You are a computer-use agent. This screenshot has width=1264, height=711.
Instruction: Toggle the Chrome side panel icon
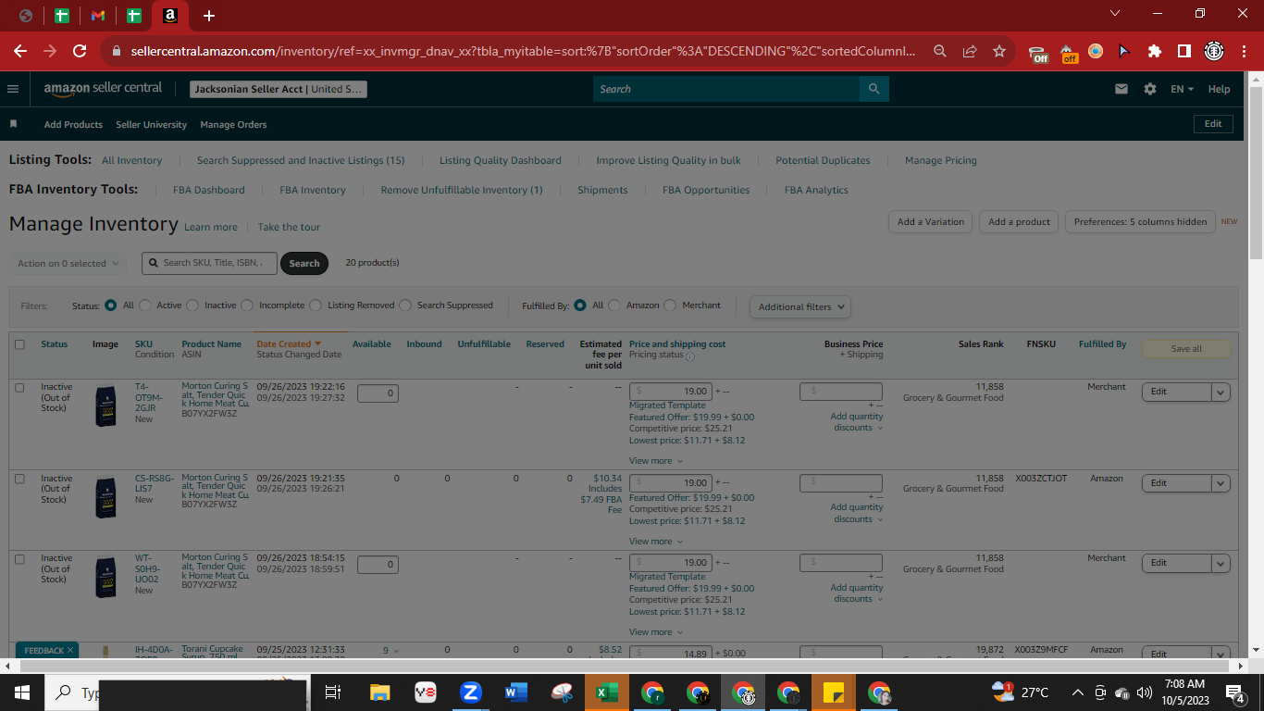pyautogui.click(x=1184, y=51)
